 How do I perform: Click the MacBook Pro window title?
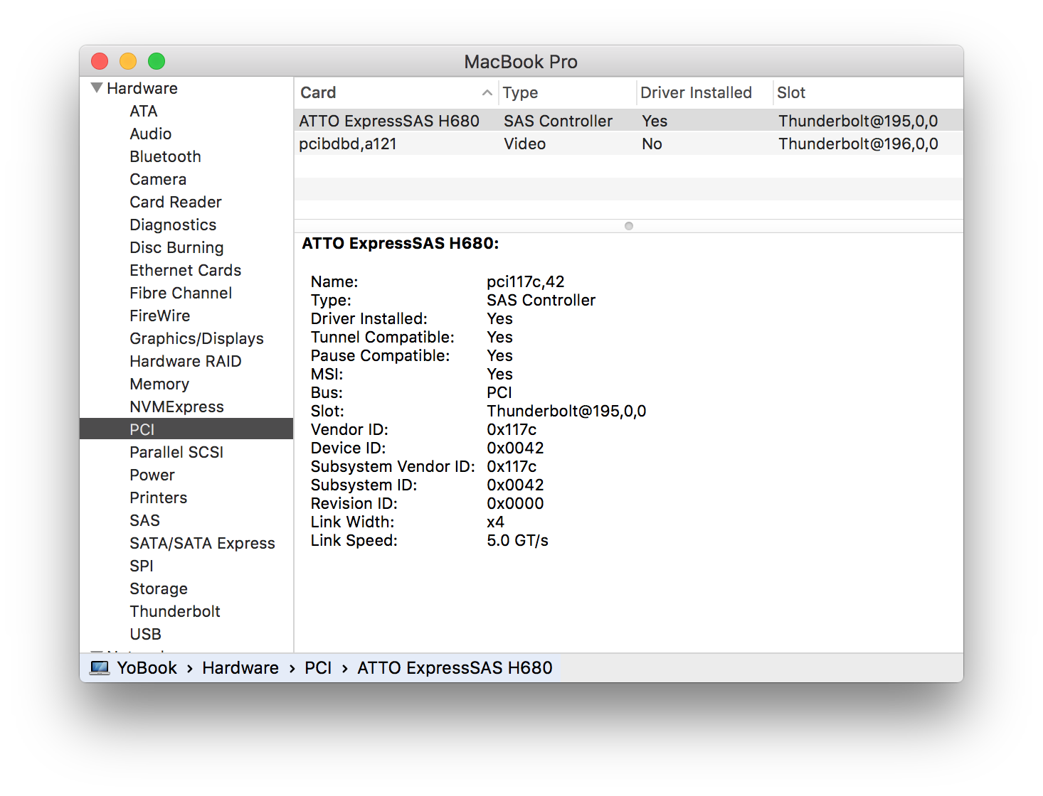521,62
